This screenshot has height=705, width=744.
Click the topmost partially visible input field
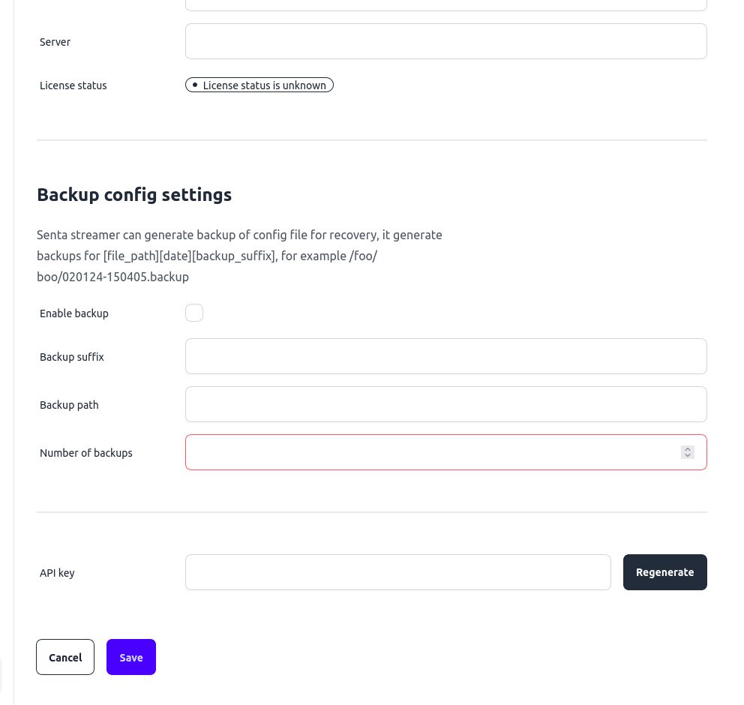point(446,3)
